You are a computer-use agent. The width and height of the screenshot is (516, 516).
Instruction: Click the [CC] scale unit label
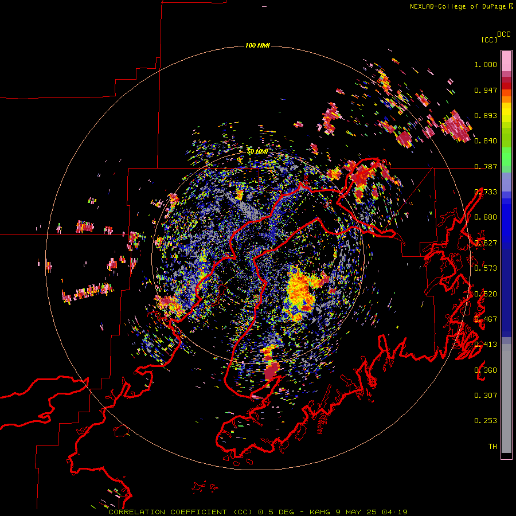coord(489,40)
